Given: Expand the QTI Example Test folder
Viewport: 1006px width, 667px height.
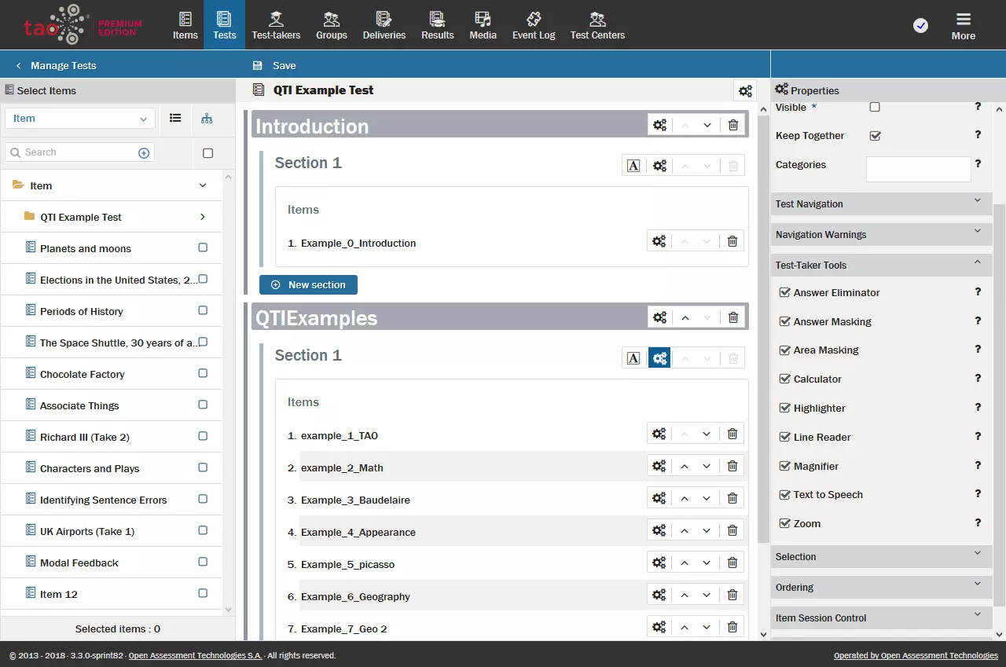Looking at the screenshot, I should pyautogui.click(x=203, y=217).
